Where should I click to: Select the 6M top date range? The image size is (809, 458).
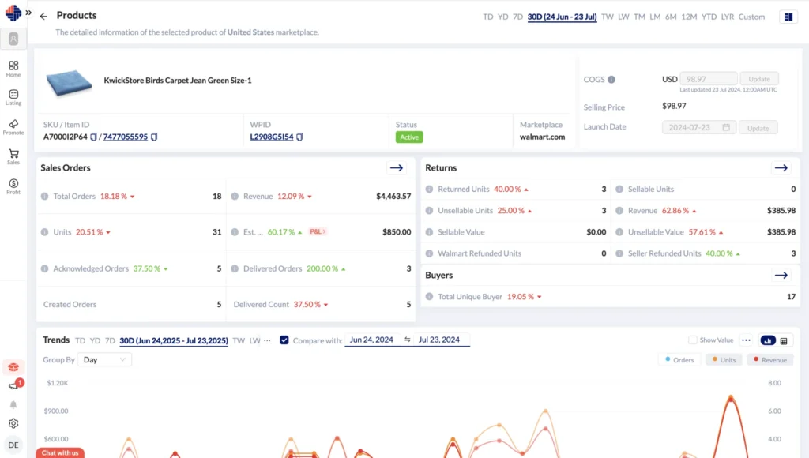point(671,17)
